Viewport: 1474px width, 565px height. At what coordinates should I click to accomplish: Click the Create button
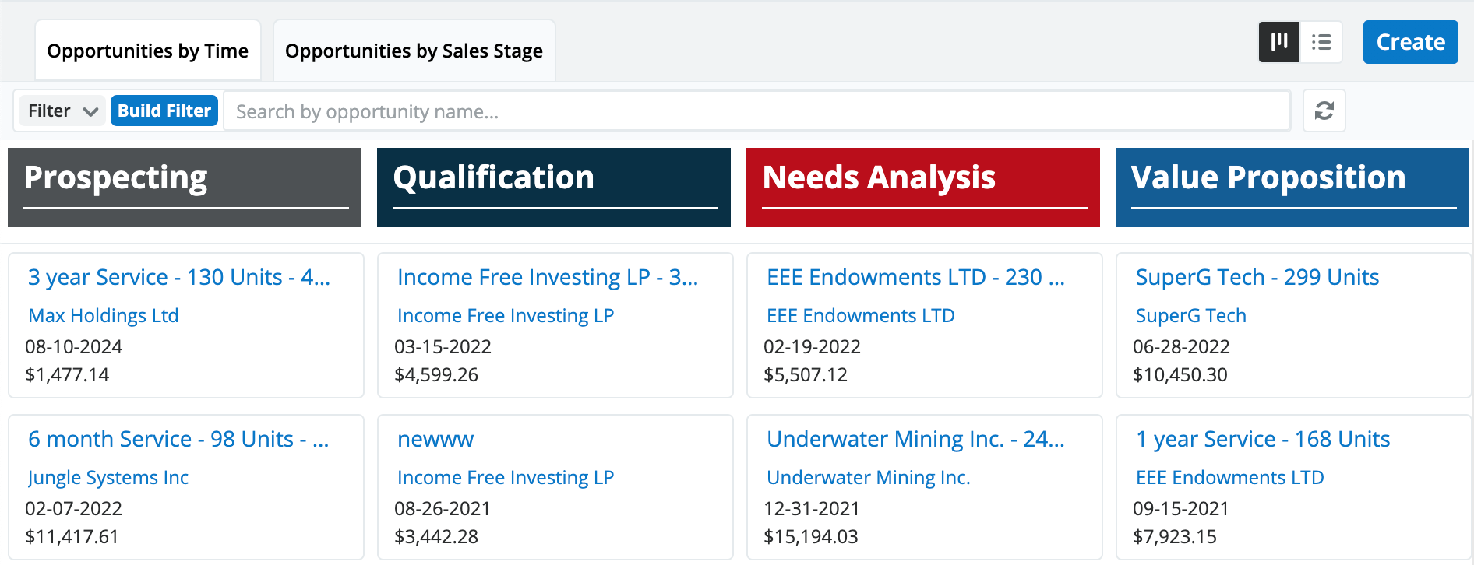click(1410, 42)
